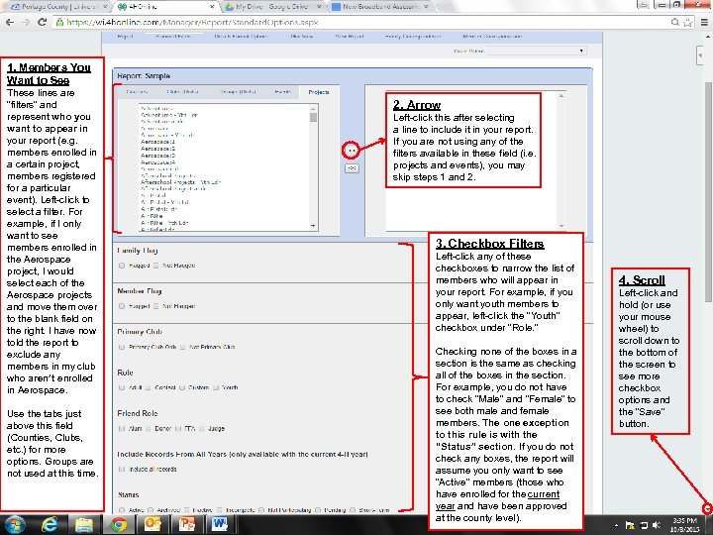713x535 pixels.
Task: Click the remove arrow button (<<)
Action: pyautogui.click(x=352, y=167)
